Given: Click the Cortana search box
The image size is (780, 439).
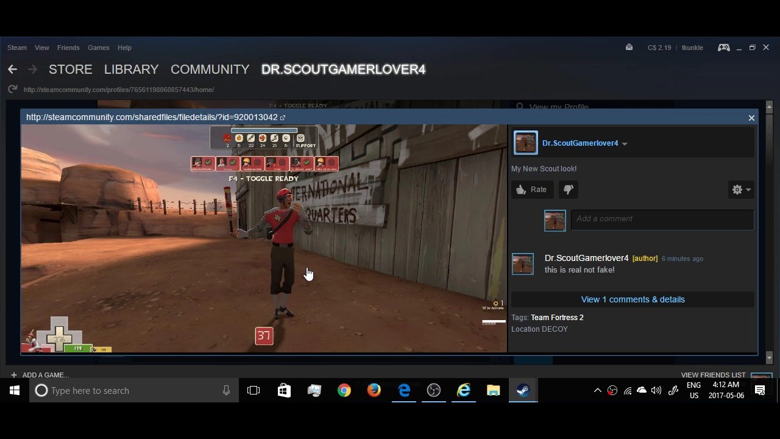Looking at the screenshot, I should tap(134, 391).
